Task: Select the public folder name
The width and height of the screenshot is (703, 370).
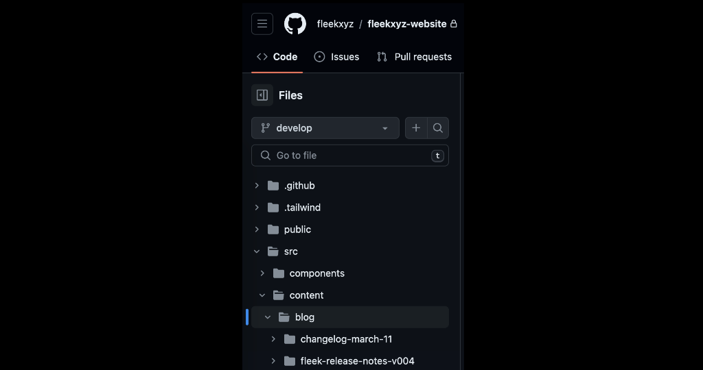Action: [297, 229]
